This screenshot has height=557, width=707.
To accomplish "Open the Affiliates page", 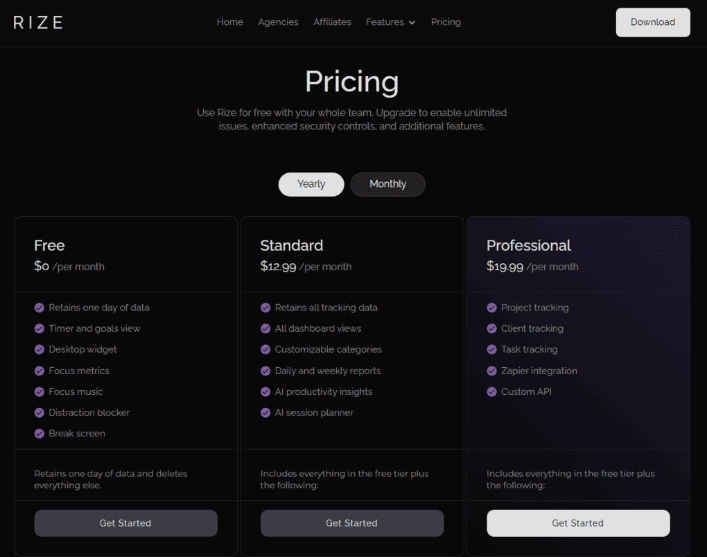I will [332, 22].
